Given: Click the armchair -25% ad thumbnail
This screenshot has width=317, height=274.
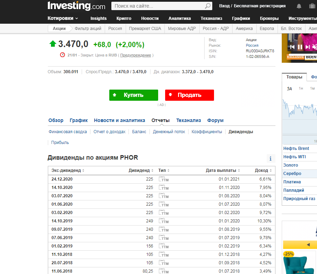Looking at the screenshot, I should [299, 262].
